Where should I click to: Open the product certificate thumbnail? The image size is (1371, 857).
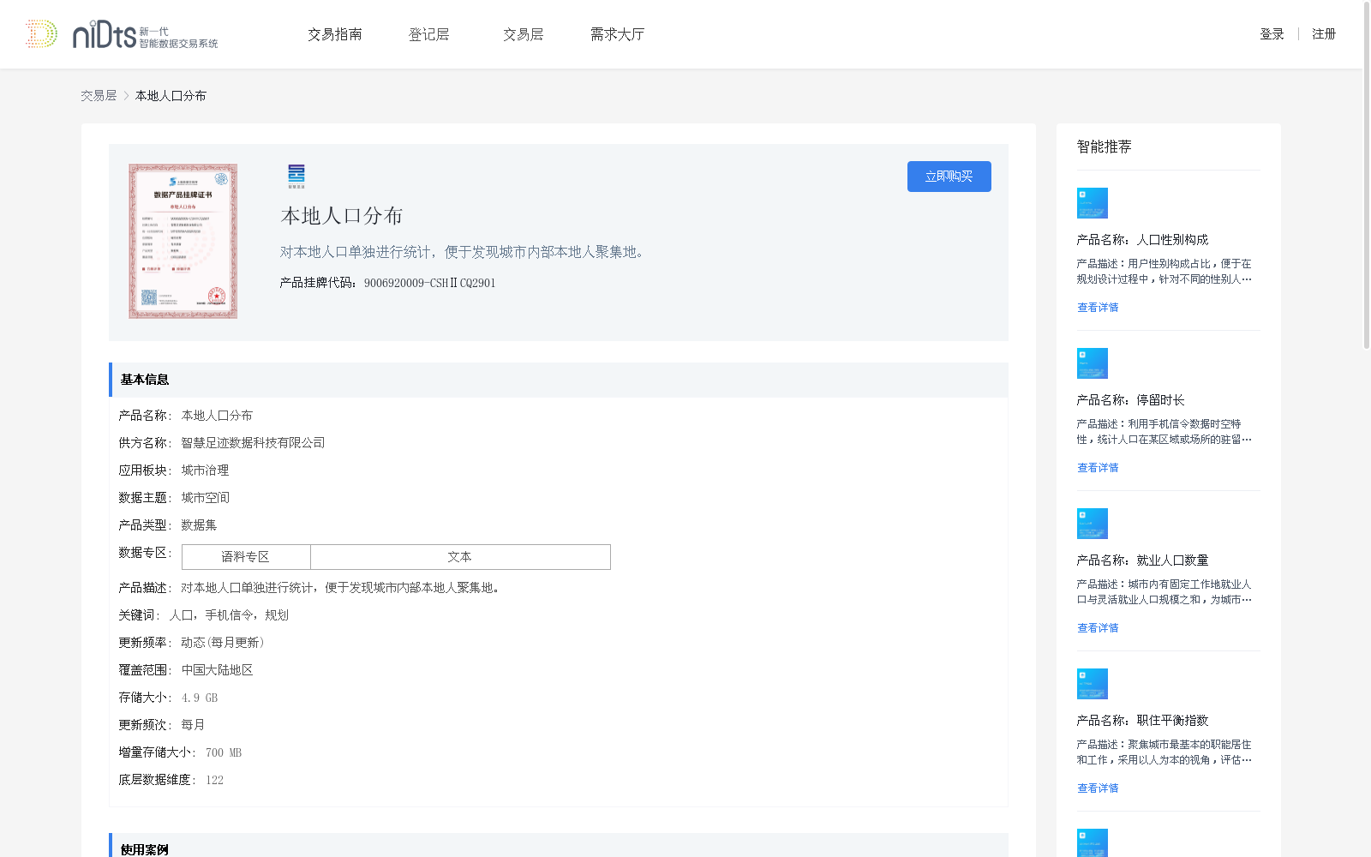183,242
